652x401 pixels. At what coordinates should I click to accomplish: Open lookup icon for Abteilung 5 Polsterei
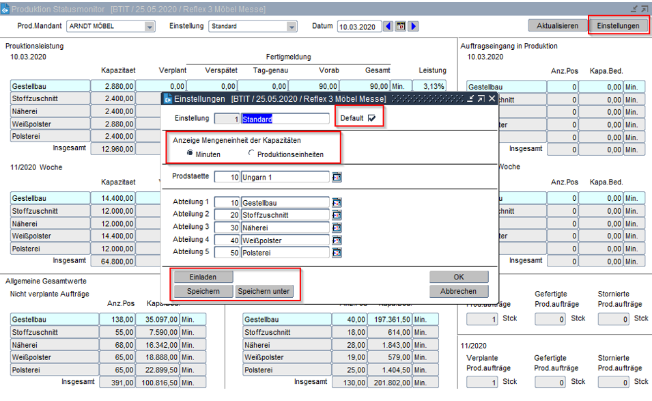click(337, 253)
